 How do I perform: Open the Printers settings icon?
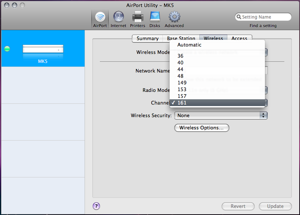point(138,19)
